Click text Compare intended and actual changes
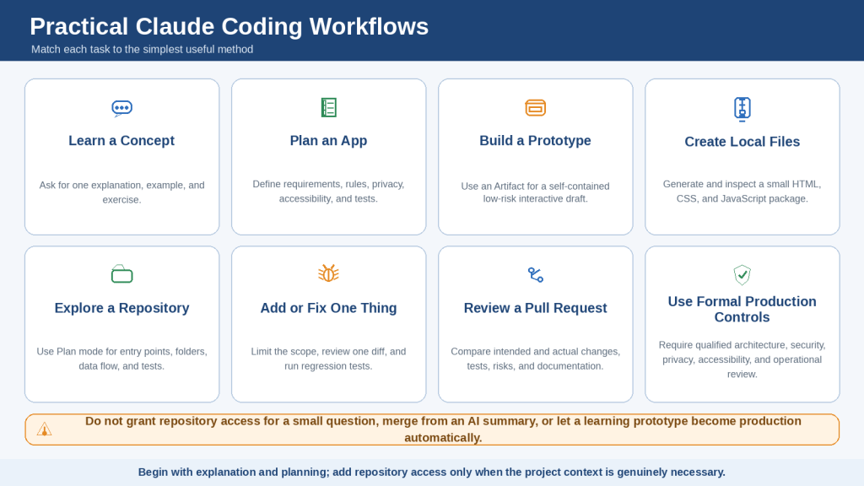The width and height of the screenshot is (864, 486). point(535,359)
